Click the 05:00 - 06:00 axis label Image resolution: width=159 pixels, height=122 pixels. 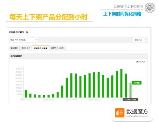[49, 100]
